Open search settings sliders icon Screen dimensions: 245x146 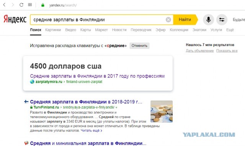point(222,19)
